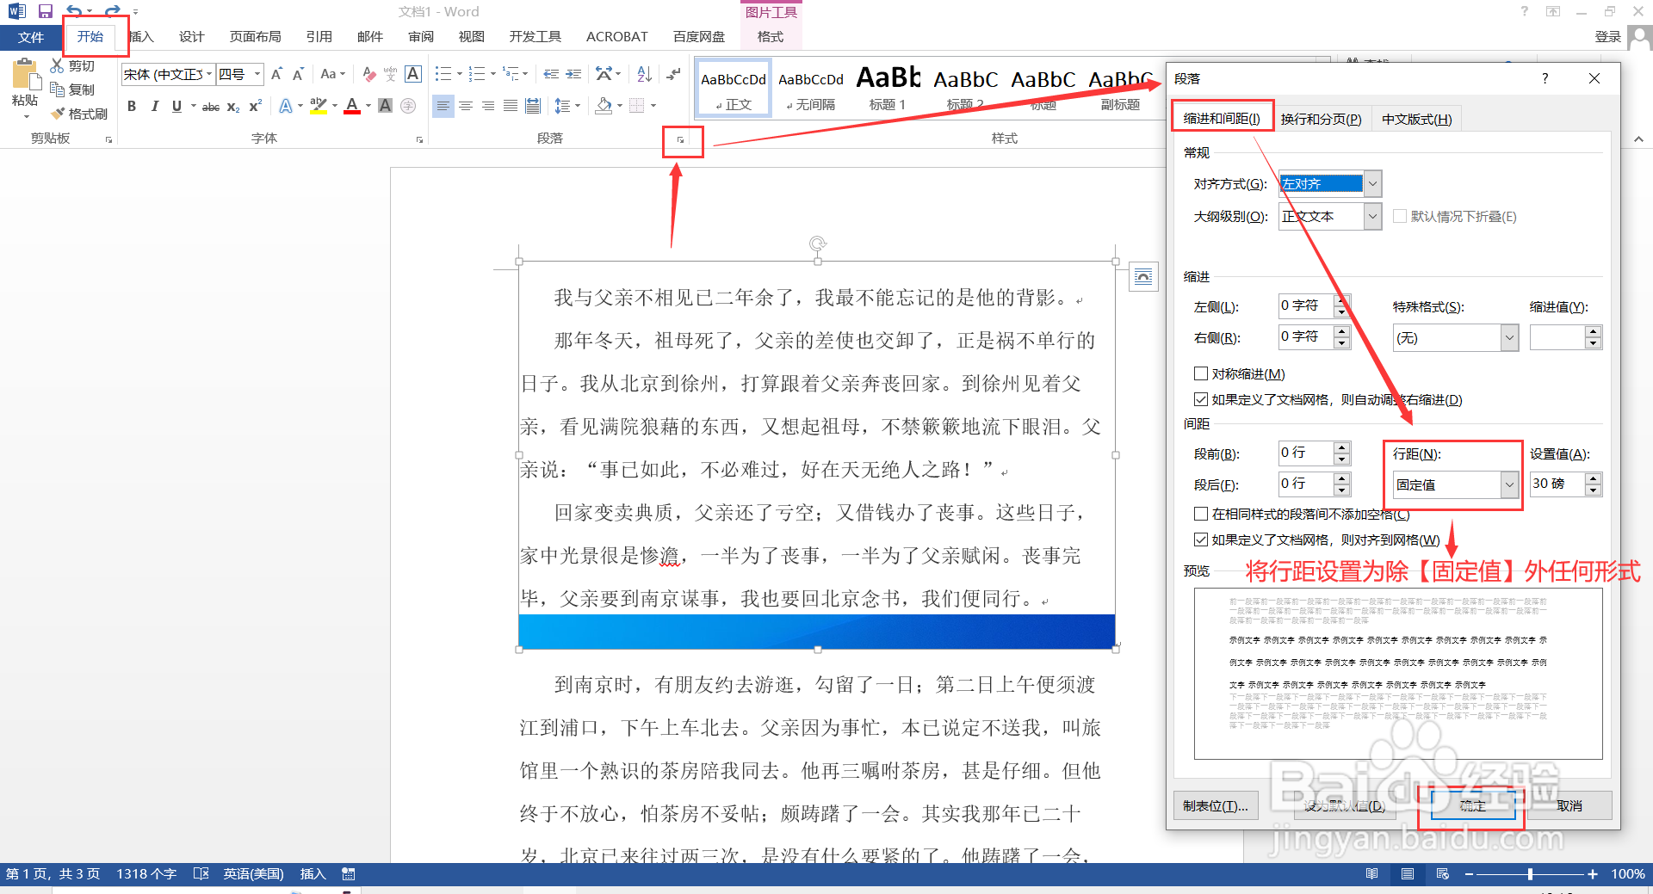This screenshot has height=894, width=1653.
Task: Switch to the 插入 ribbon tab
Action: click(141, 36)
